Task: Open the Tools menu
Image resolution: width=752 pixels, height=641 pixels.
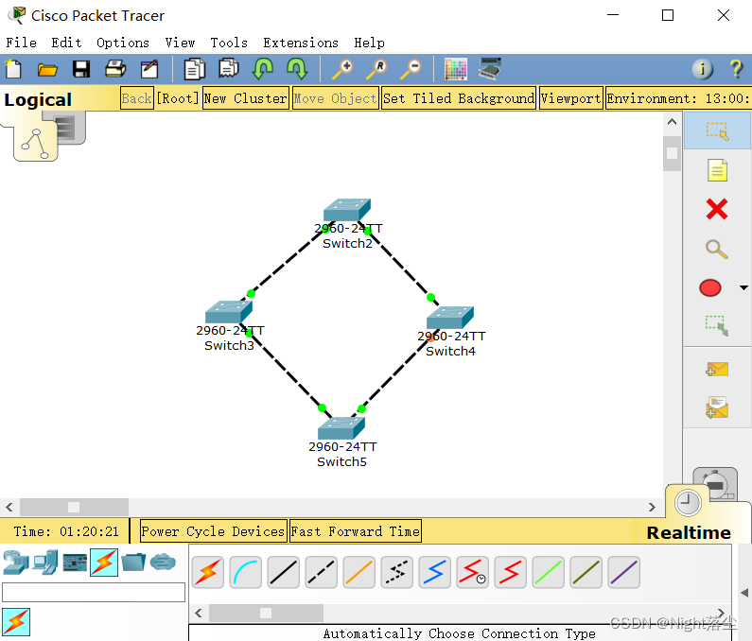Action: 229,43
